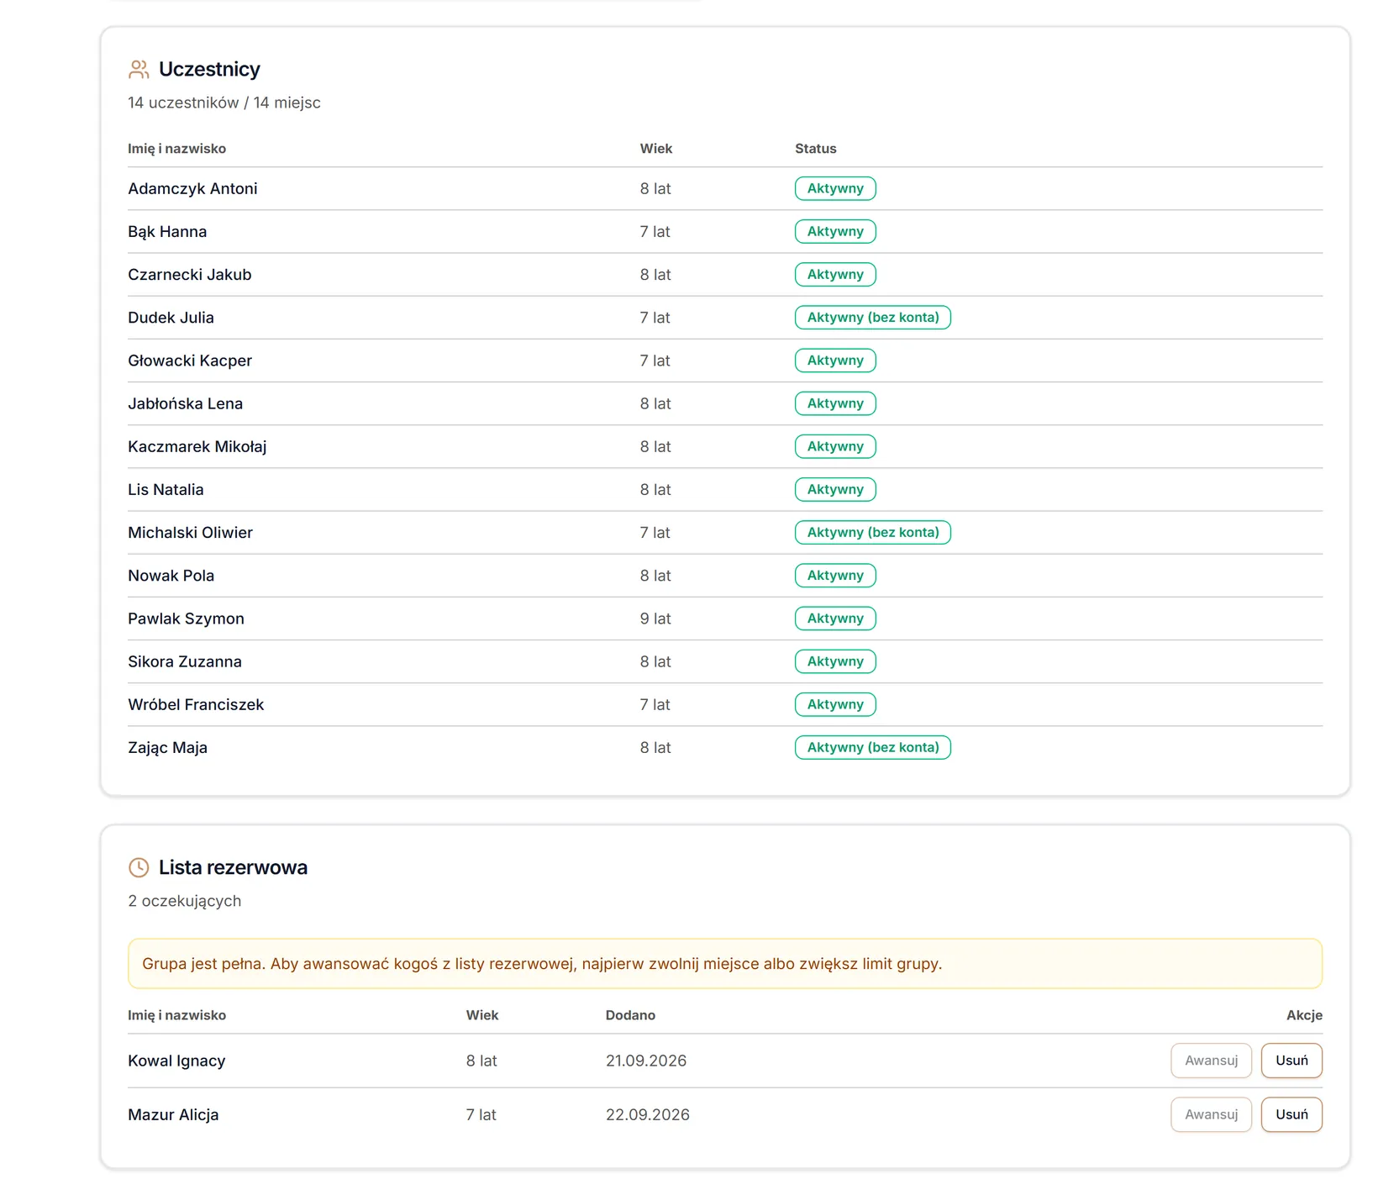Remove Kowal Ignacy with Usuń
Screen dimensions: 1378x1195
point(1291,1061)
